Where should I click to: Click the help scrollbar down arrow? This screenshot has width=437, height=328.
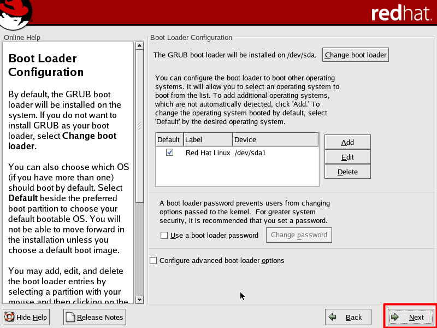140,300
